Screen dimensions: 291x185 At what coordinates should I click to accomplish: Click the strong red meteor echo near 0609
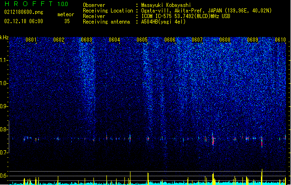point(262,142)
